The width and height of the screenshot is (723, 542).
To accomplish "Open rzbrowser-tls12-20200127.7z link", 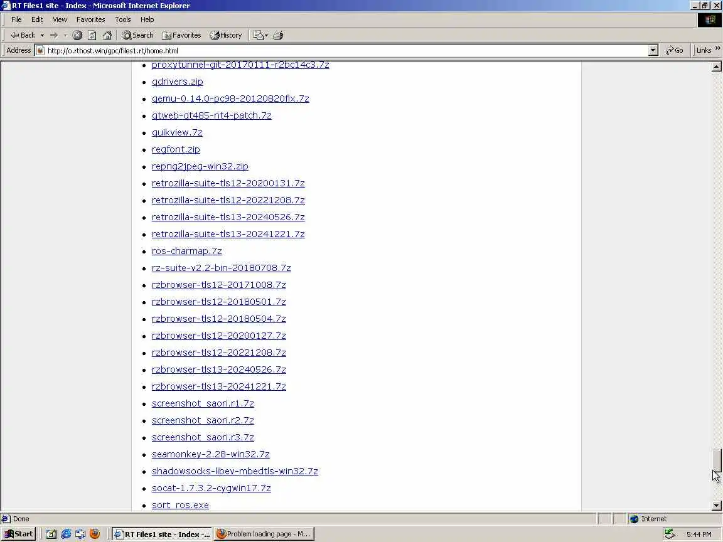I will 218,336.
